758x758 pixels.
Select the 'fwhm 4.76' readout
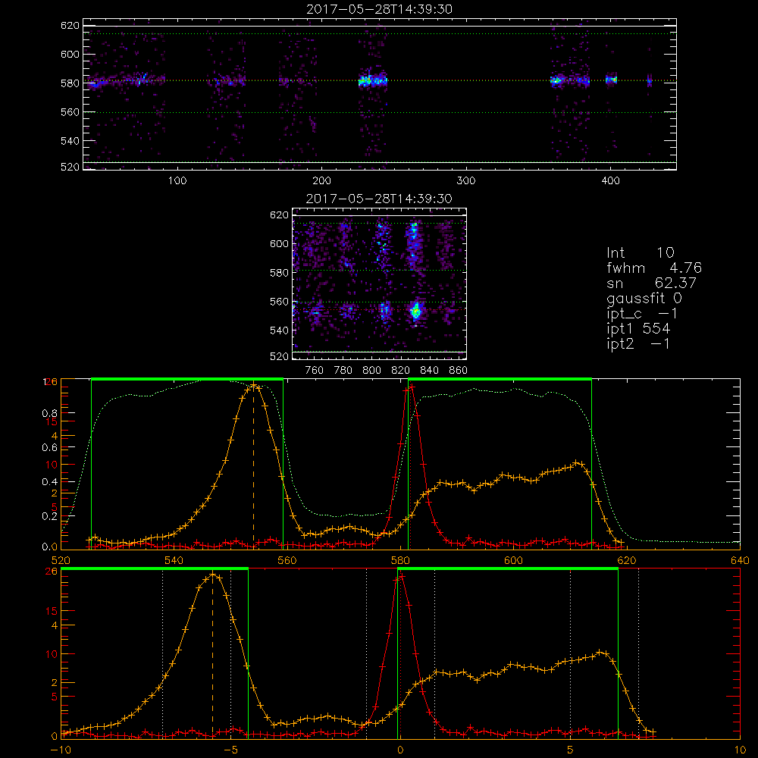tap(654, 268)
